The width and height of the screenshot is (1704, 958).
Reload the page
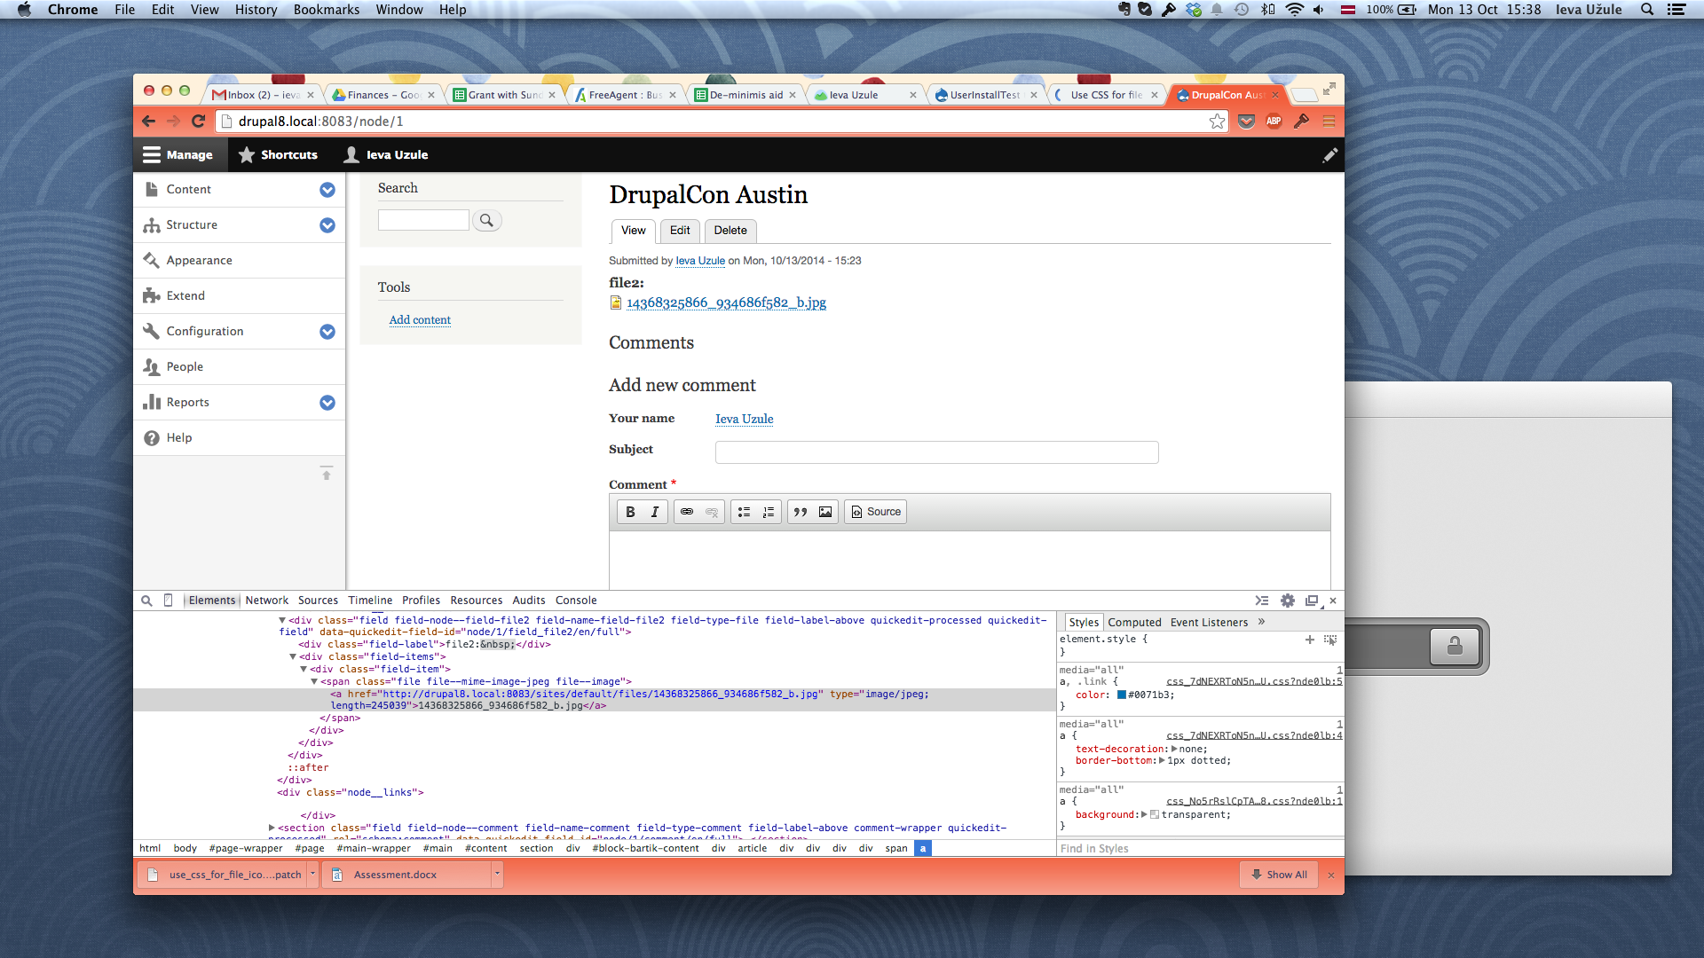click(x=199, y=122)
